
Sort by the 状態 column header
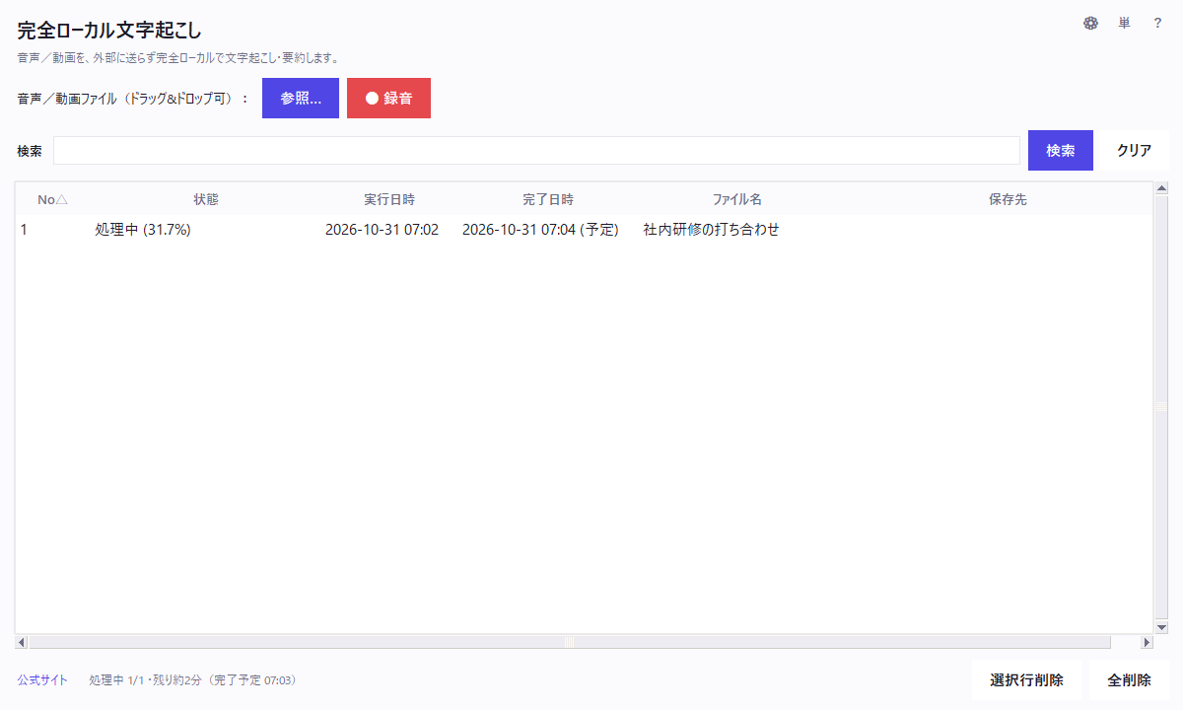click(x=206, y=199)
